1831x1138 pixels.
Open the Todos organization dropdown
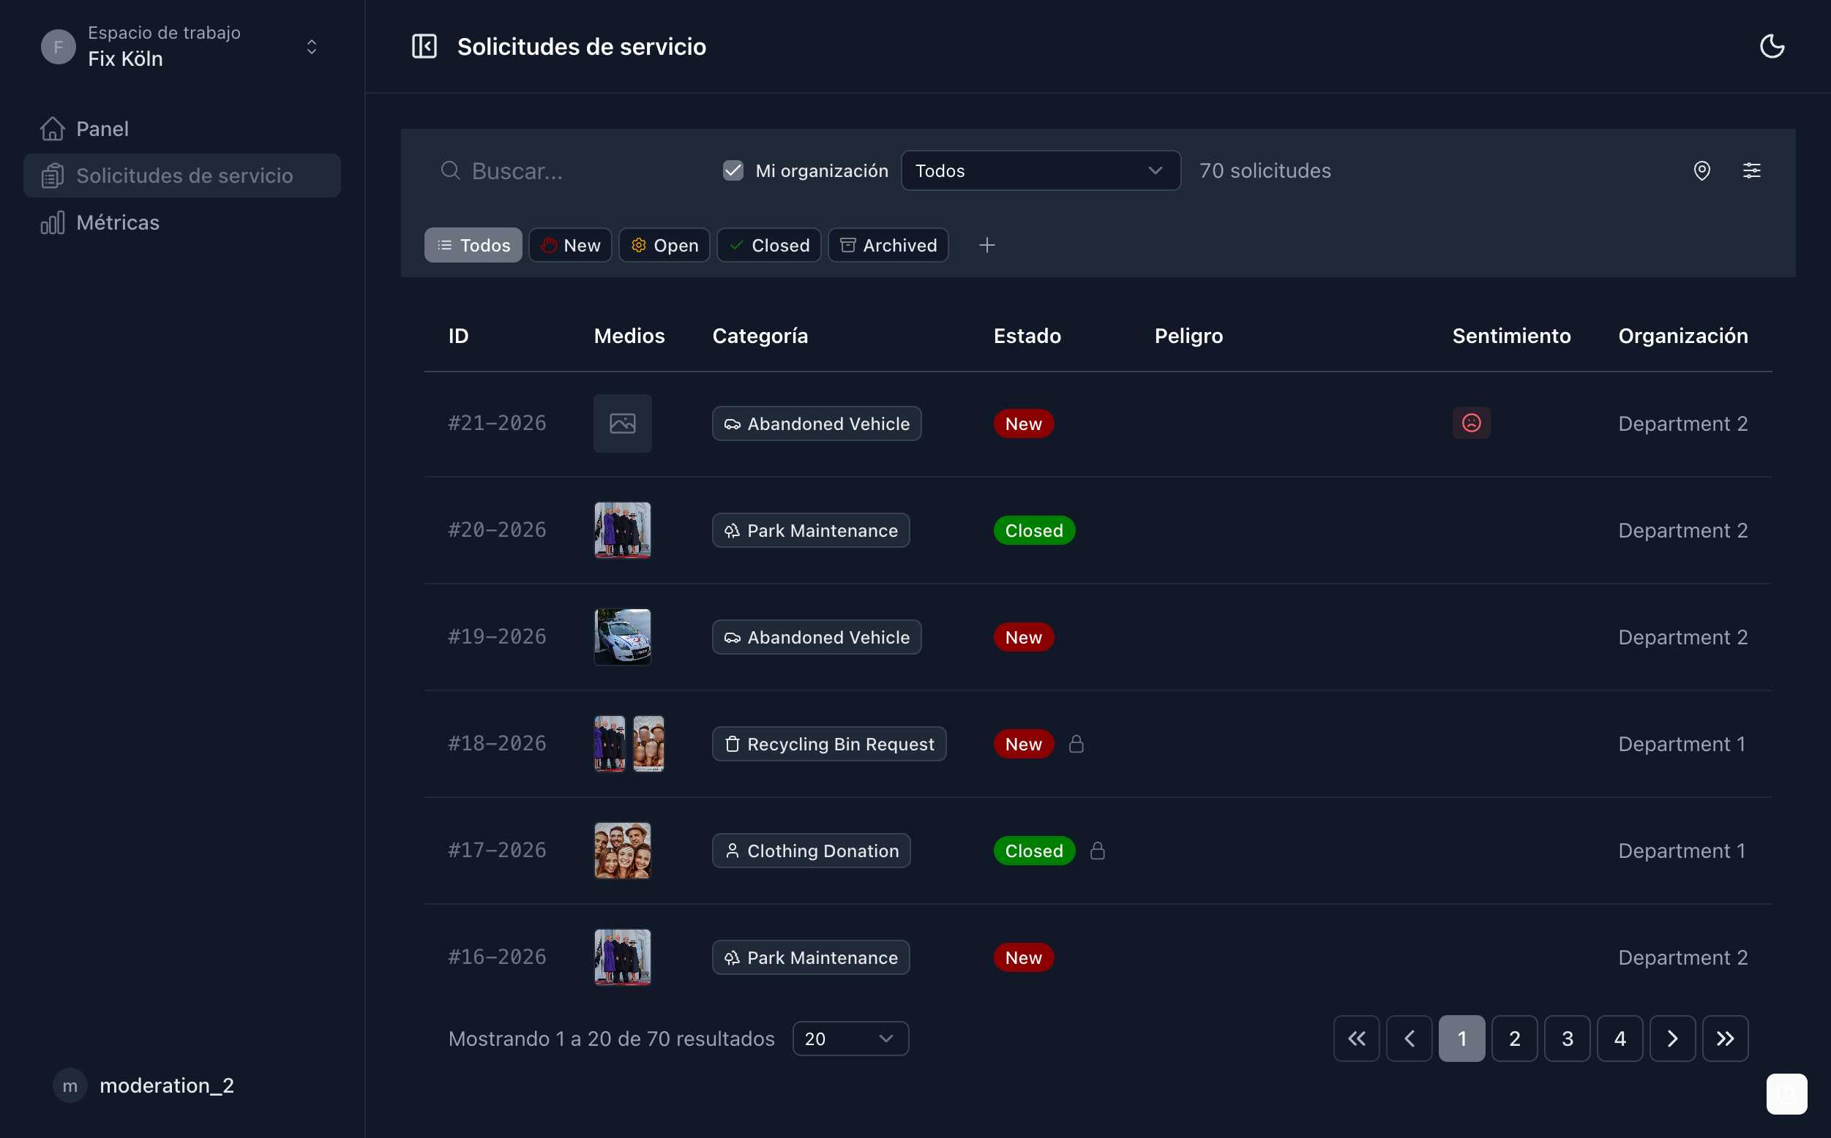pos(1041,170)
